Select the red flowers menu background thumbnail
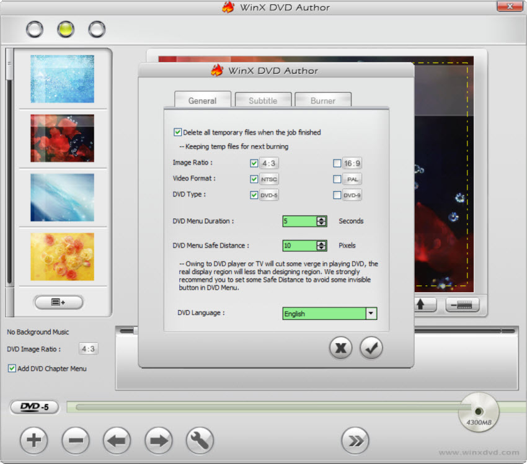The width and height of the screenshot is (527, 464). 62,138
